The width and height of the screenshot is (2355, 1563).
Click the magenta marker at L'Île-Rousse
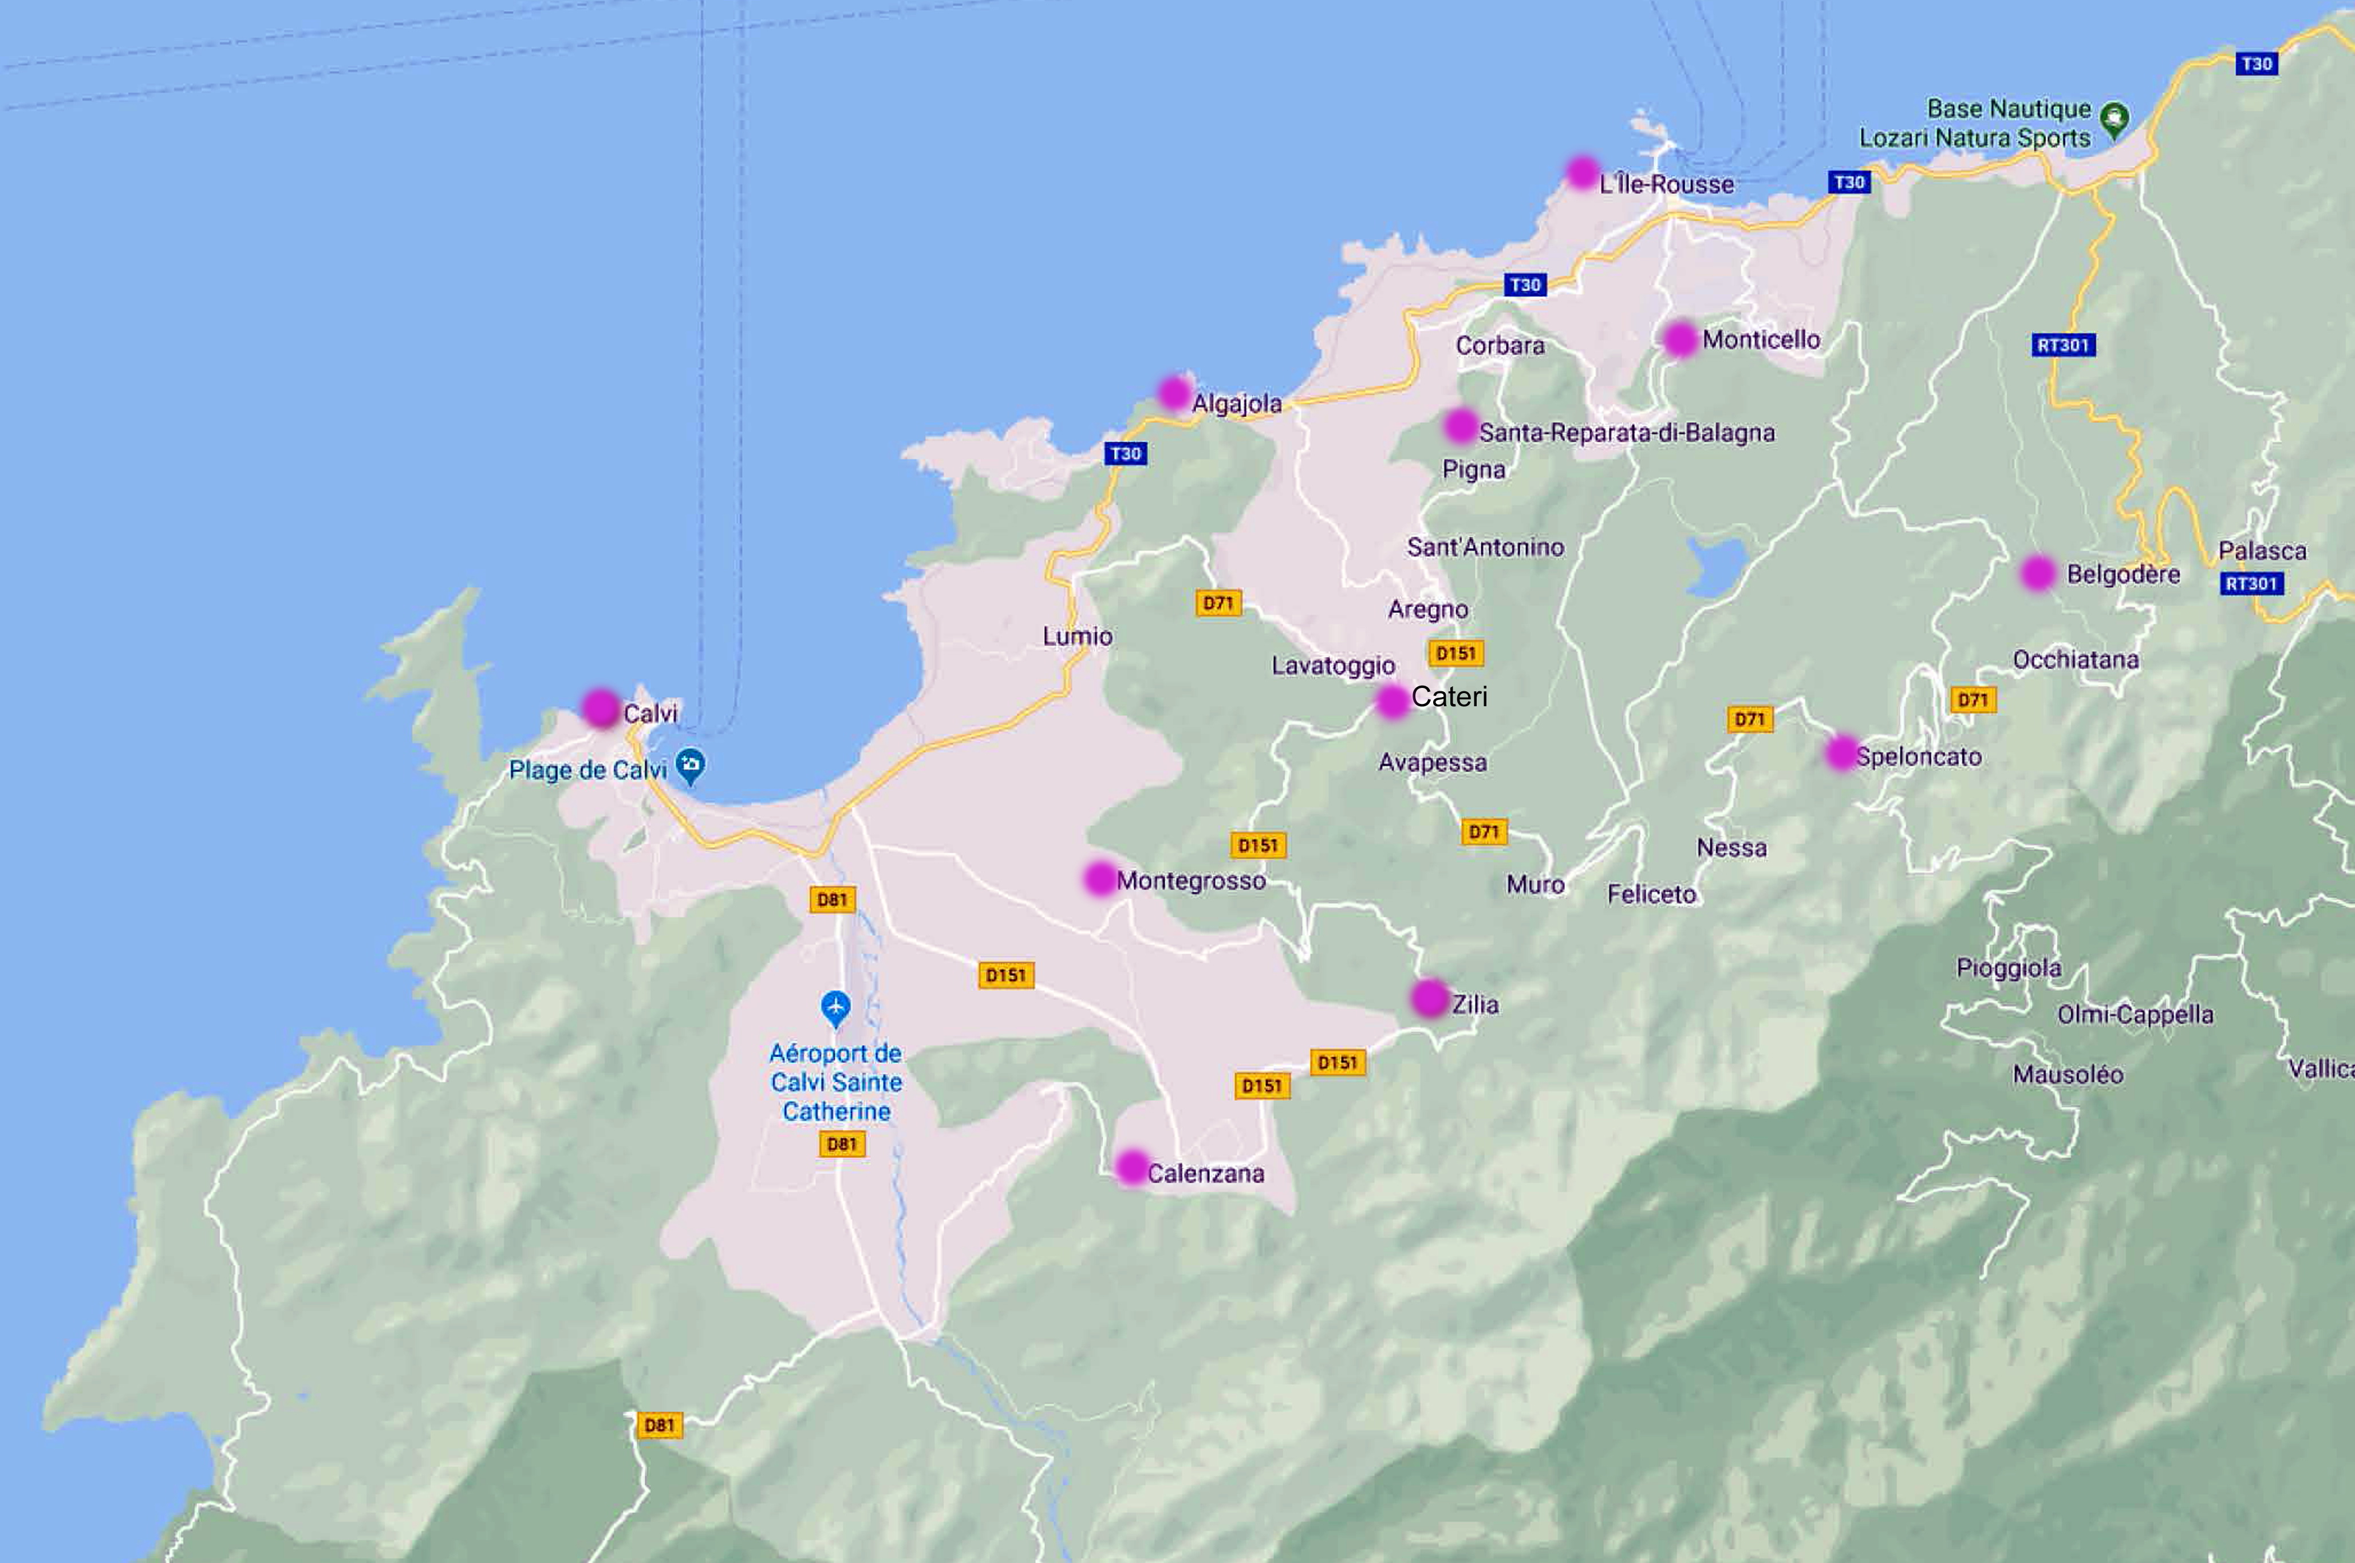(1581, 173)
